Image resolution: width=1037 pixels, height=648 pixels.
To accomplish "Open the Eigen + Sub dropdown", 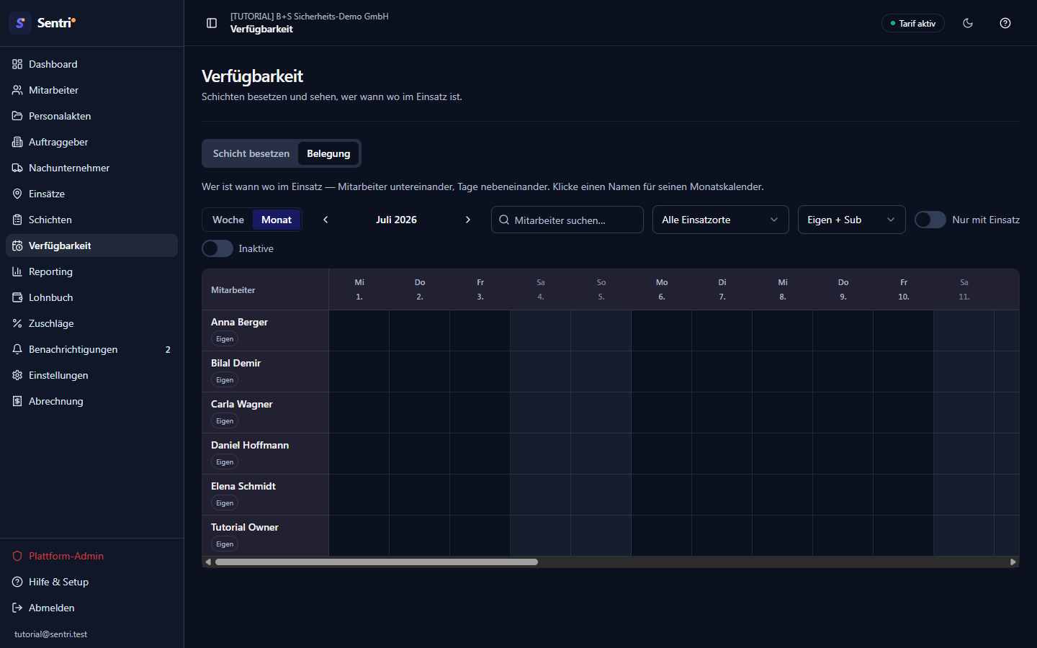I will [x=851, y=220].
